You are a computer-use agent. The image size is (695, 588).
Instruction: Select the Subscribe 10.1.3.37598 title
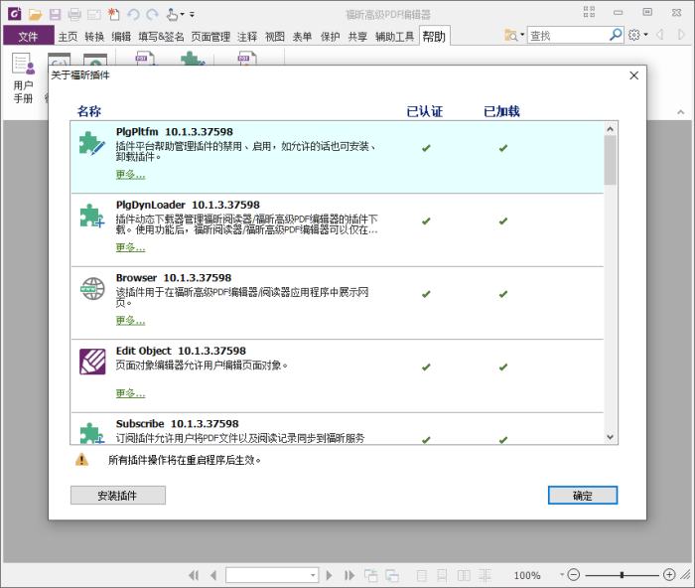tap(178, 423)
